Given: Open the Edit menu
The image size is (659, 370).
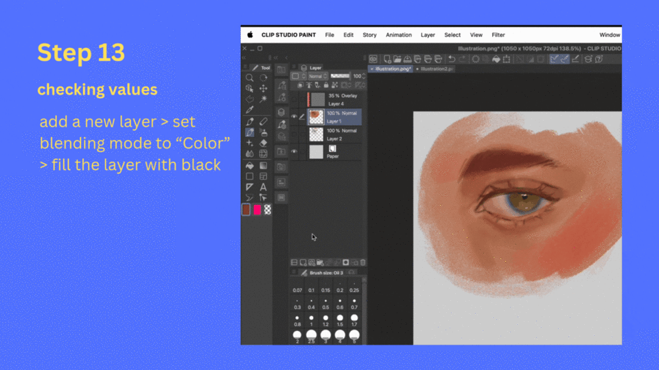Looking at the screenshot, I should click(349, 35).
